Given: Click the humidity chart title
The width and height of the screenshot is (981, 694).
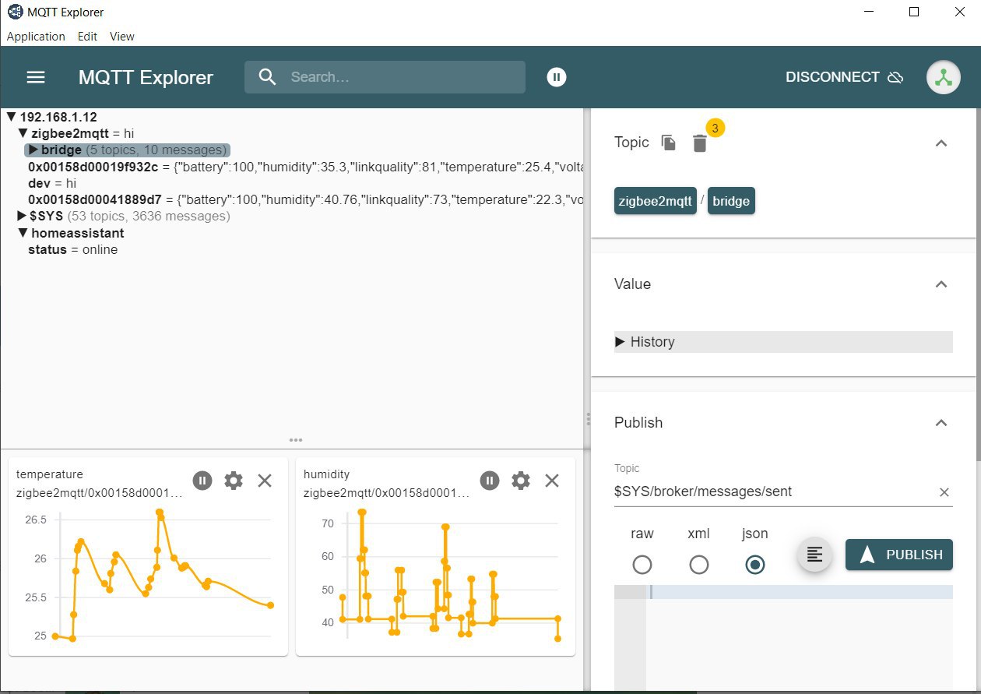Looking at the screenshot, I should tap(326, 474).
